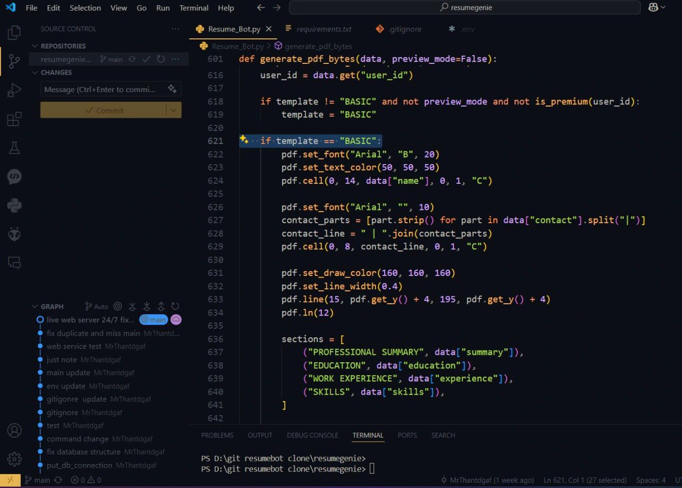Switch to the PORTS panel tab

407,435
